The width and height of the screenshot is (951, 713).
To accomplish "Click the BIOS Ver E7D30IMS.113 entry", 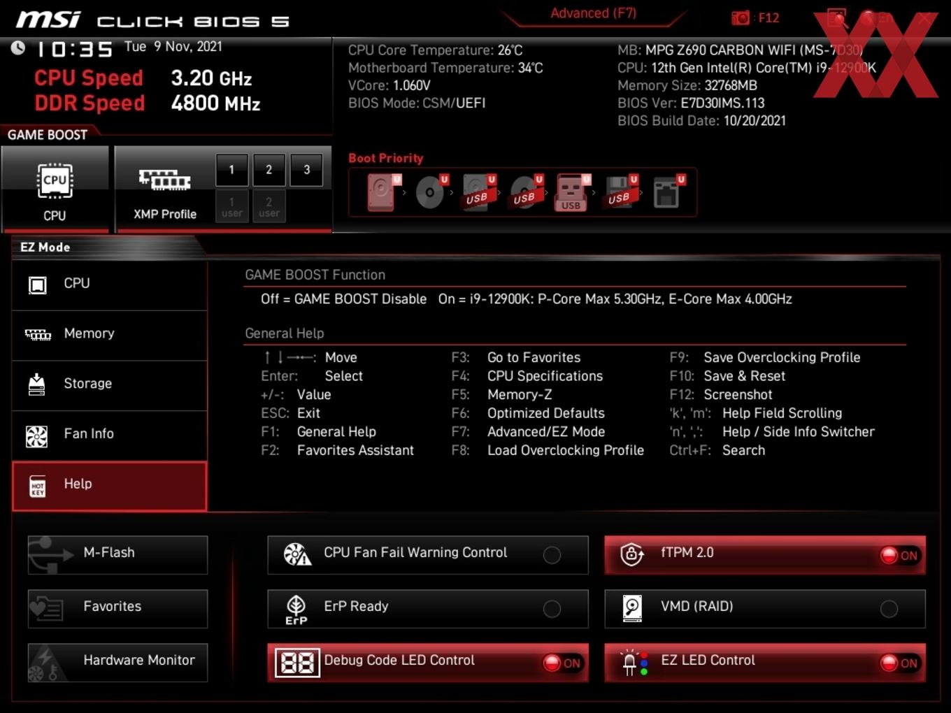I will pos(691,103).
